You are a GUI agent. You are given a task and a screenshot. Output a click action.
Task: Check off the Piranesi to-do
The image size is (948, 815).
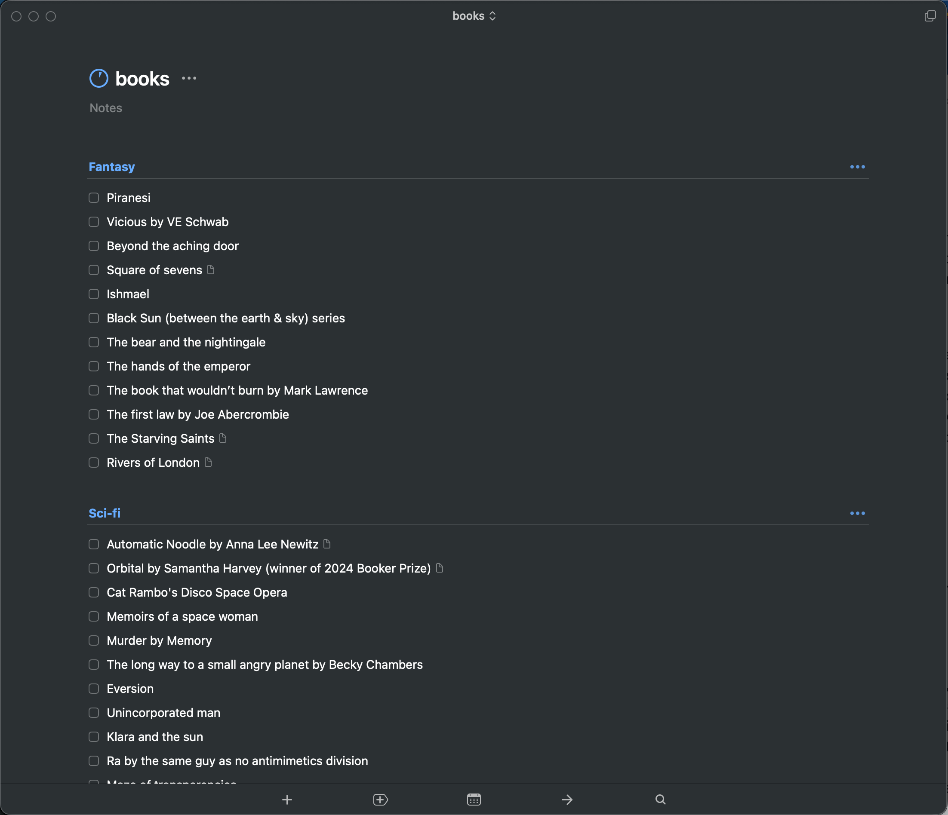(94, 198)
